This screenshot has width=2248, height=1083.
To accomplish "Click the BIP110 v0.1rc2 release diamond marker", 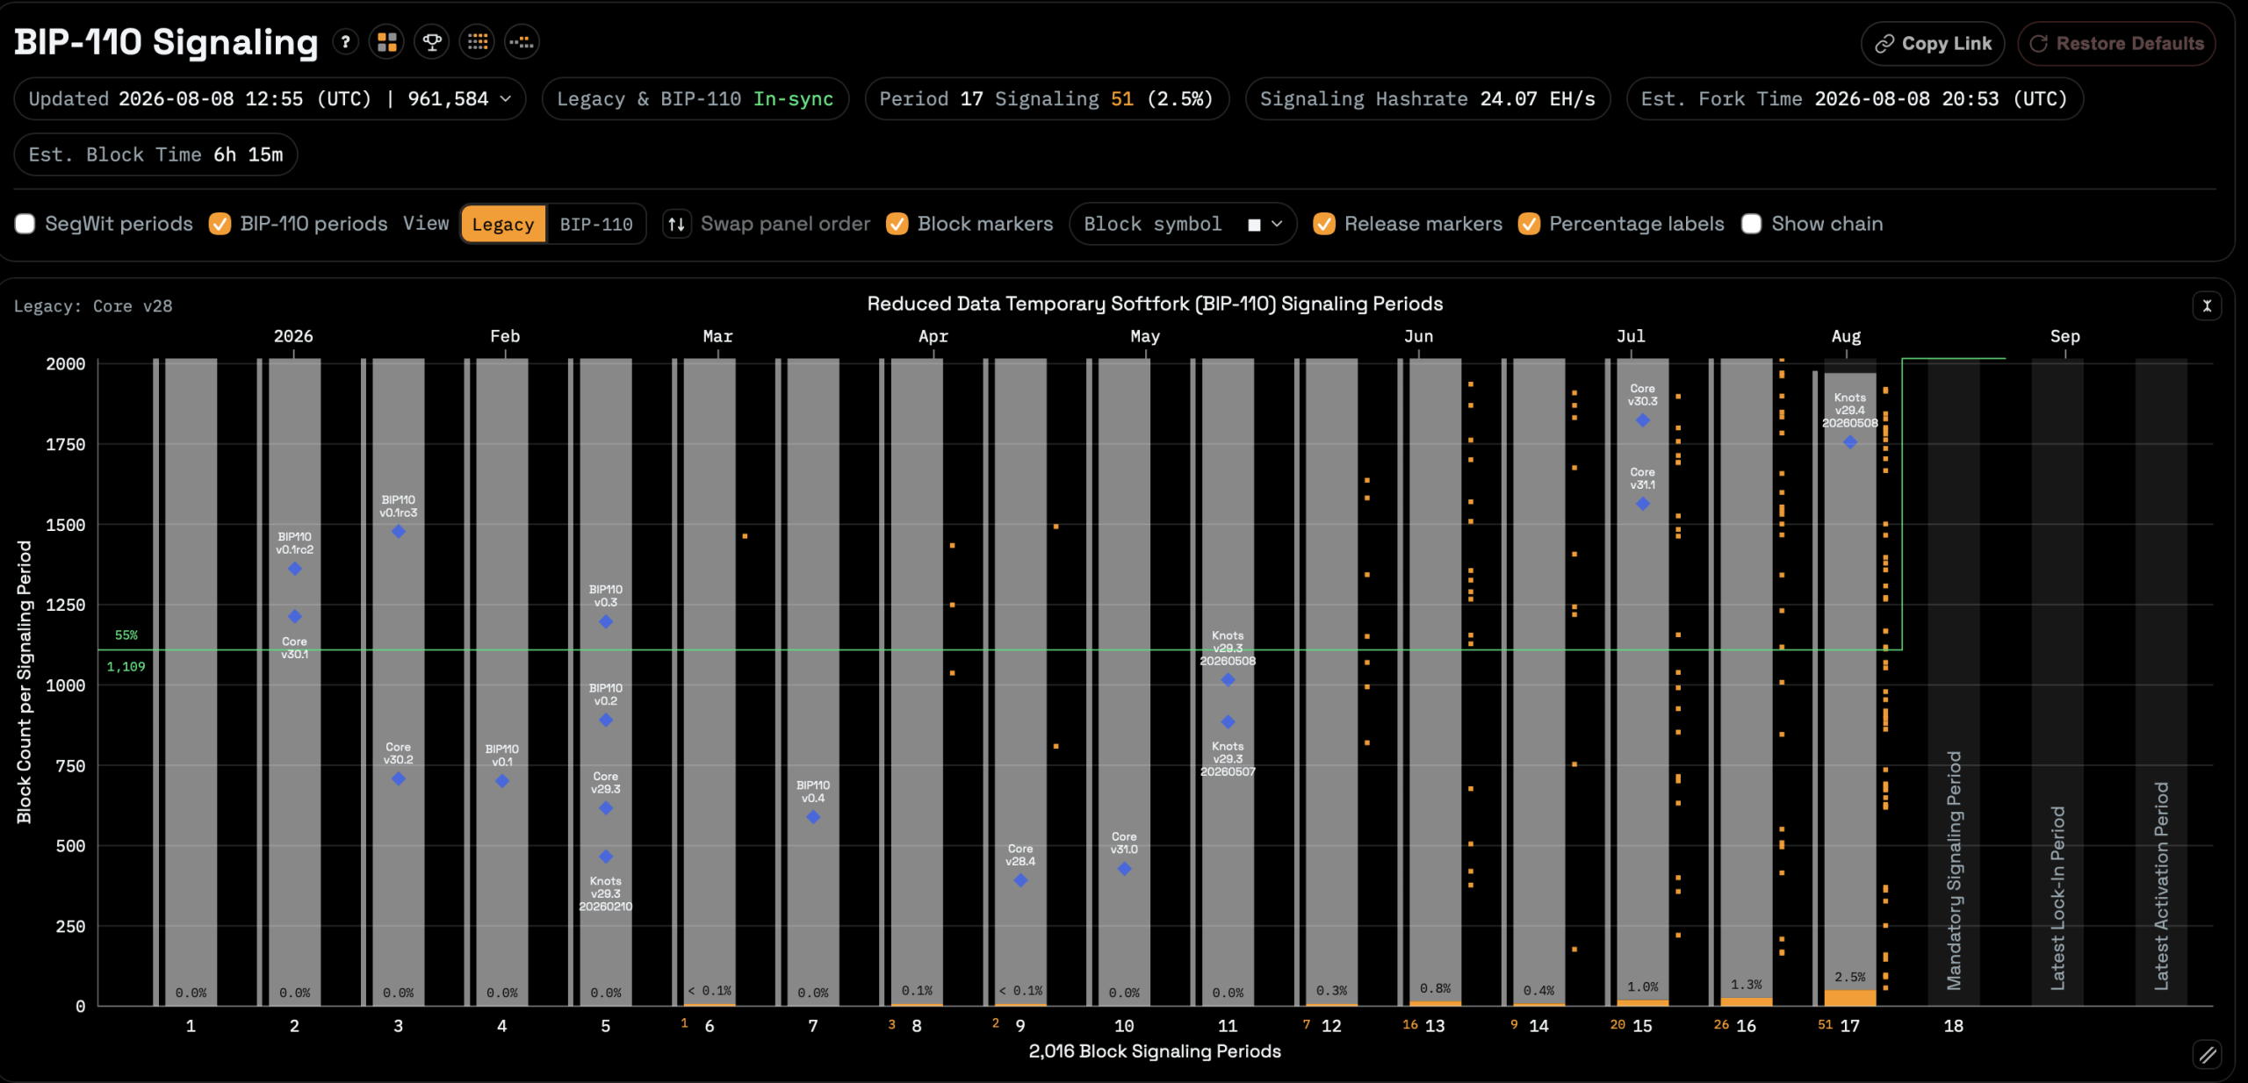I will 295,569.
